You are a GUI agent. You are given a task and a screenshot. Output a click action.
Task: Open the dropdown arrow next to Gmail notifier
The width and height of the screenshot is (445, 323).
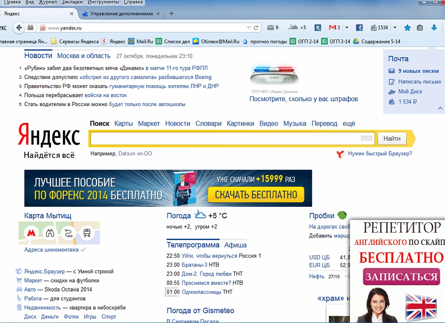347,28
